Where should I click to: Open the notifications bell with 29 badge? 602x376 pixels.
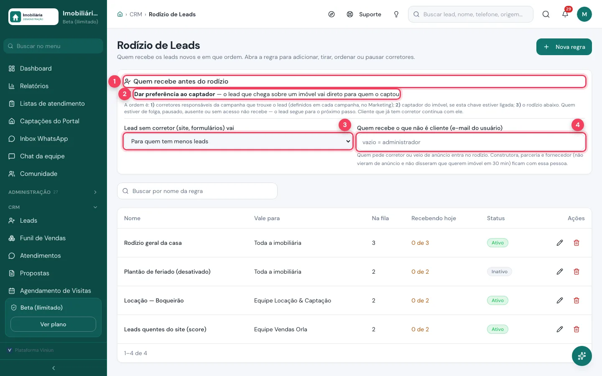point(565,14)
